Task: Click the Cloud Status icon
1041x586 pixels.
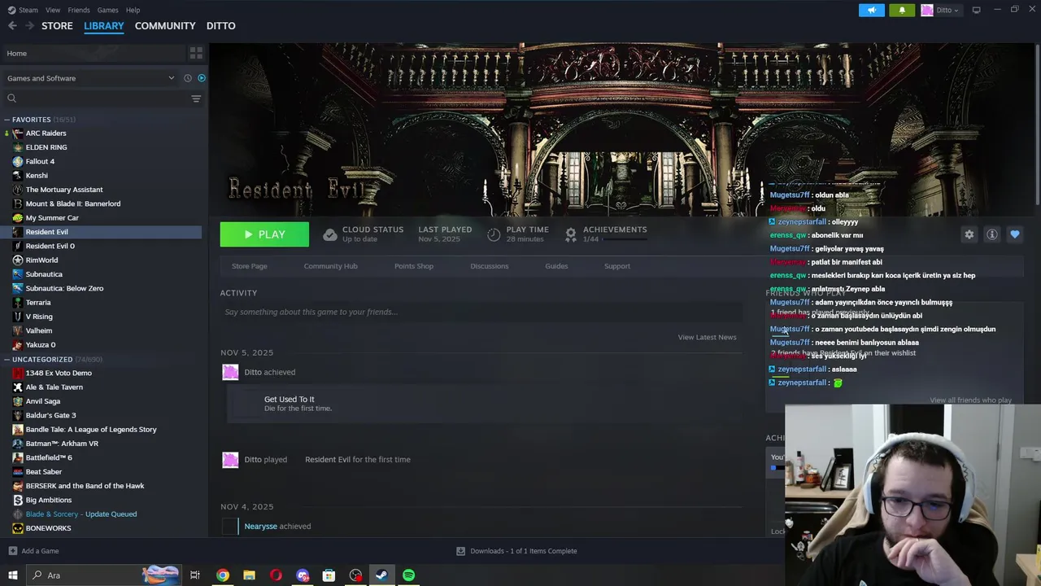Action: pos(329,234)
